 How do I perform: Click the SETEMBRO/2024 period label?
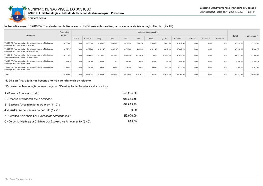[37, 18]
